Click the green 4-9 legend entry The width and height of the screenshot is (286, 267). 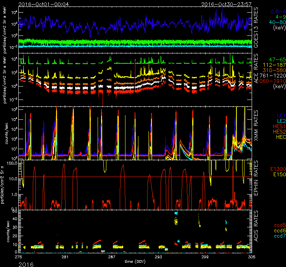pos(281,17)
